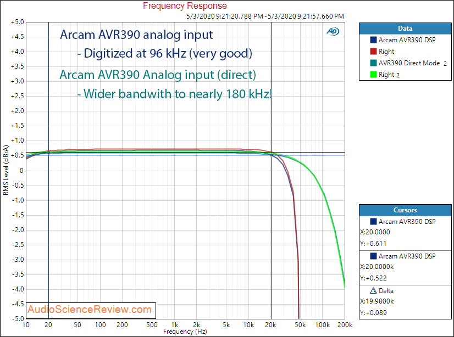Click the "1k" frequency axis label
The image size is (454, 337).
[x=175, y=325]
